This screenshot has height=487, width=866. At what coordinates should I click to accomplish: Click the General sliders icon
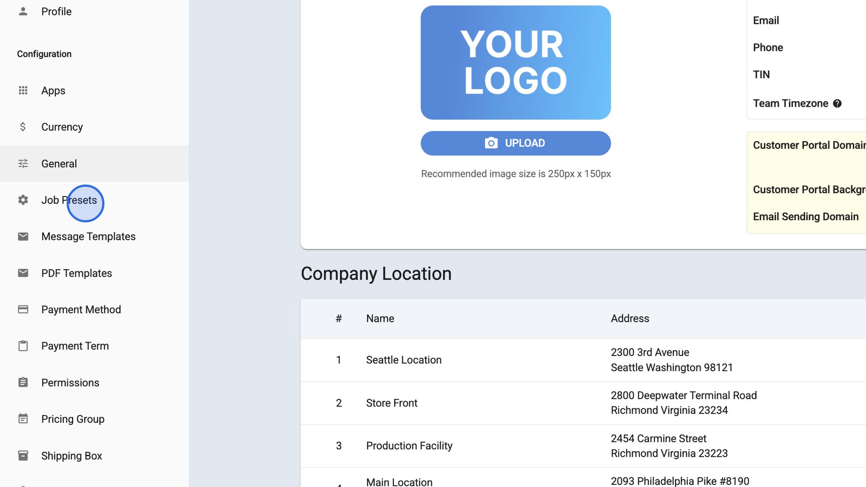[x=23, y=163]
